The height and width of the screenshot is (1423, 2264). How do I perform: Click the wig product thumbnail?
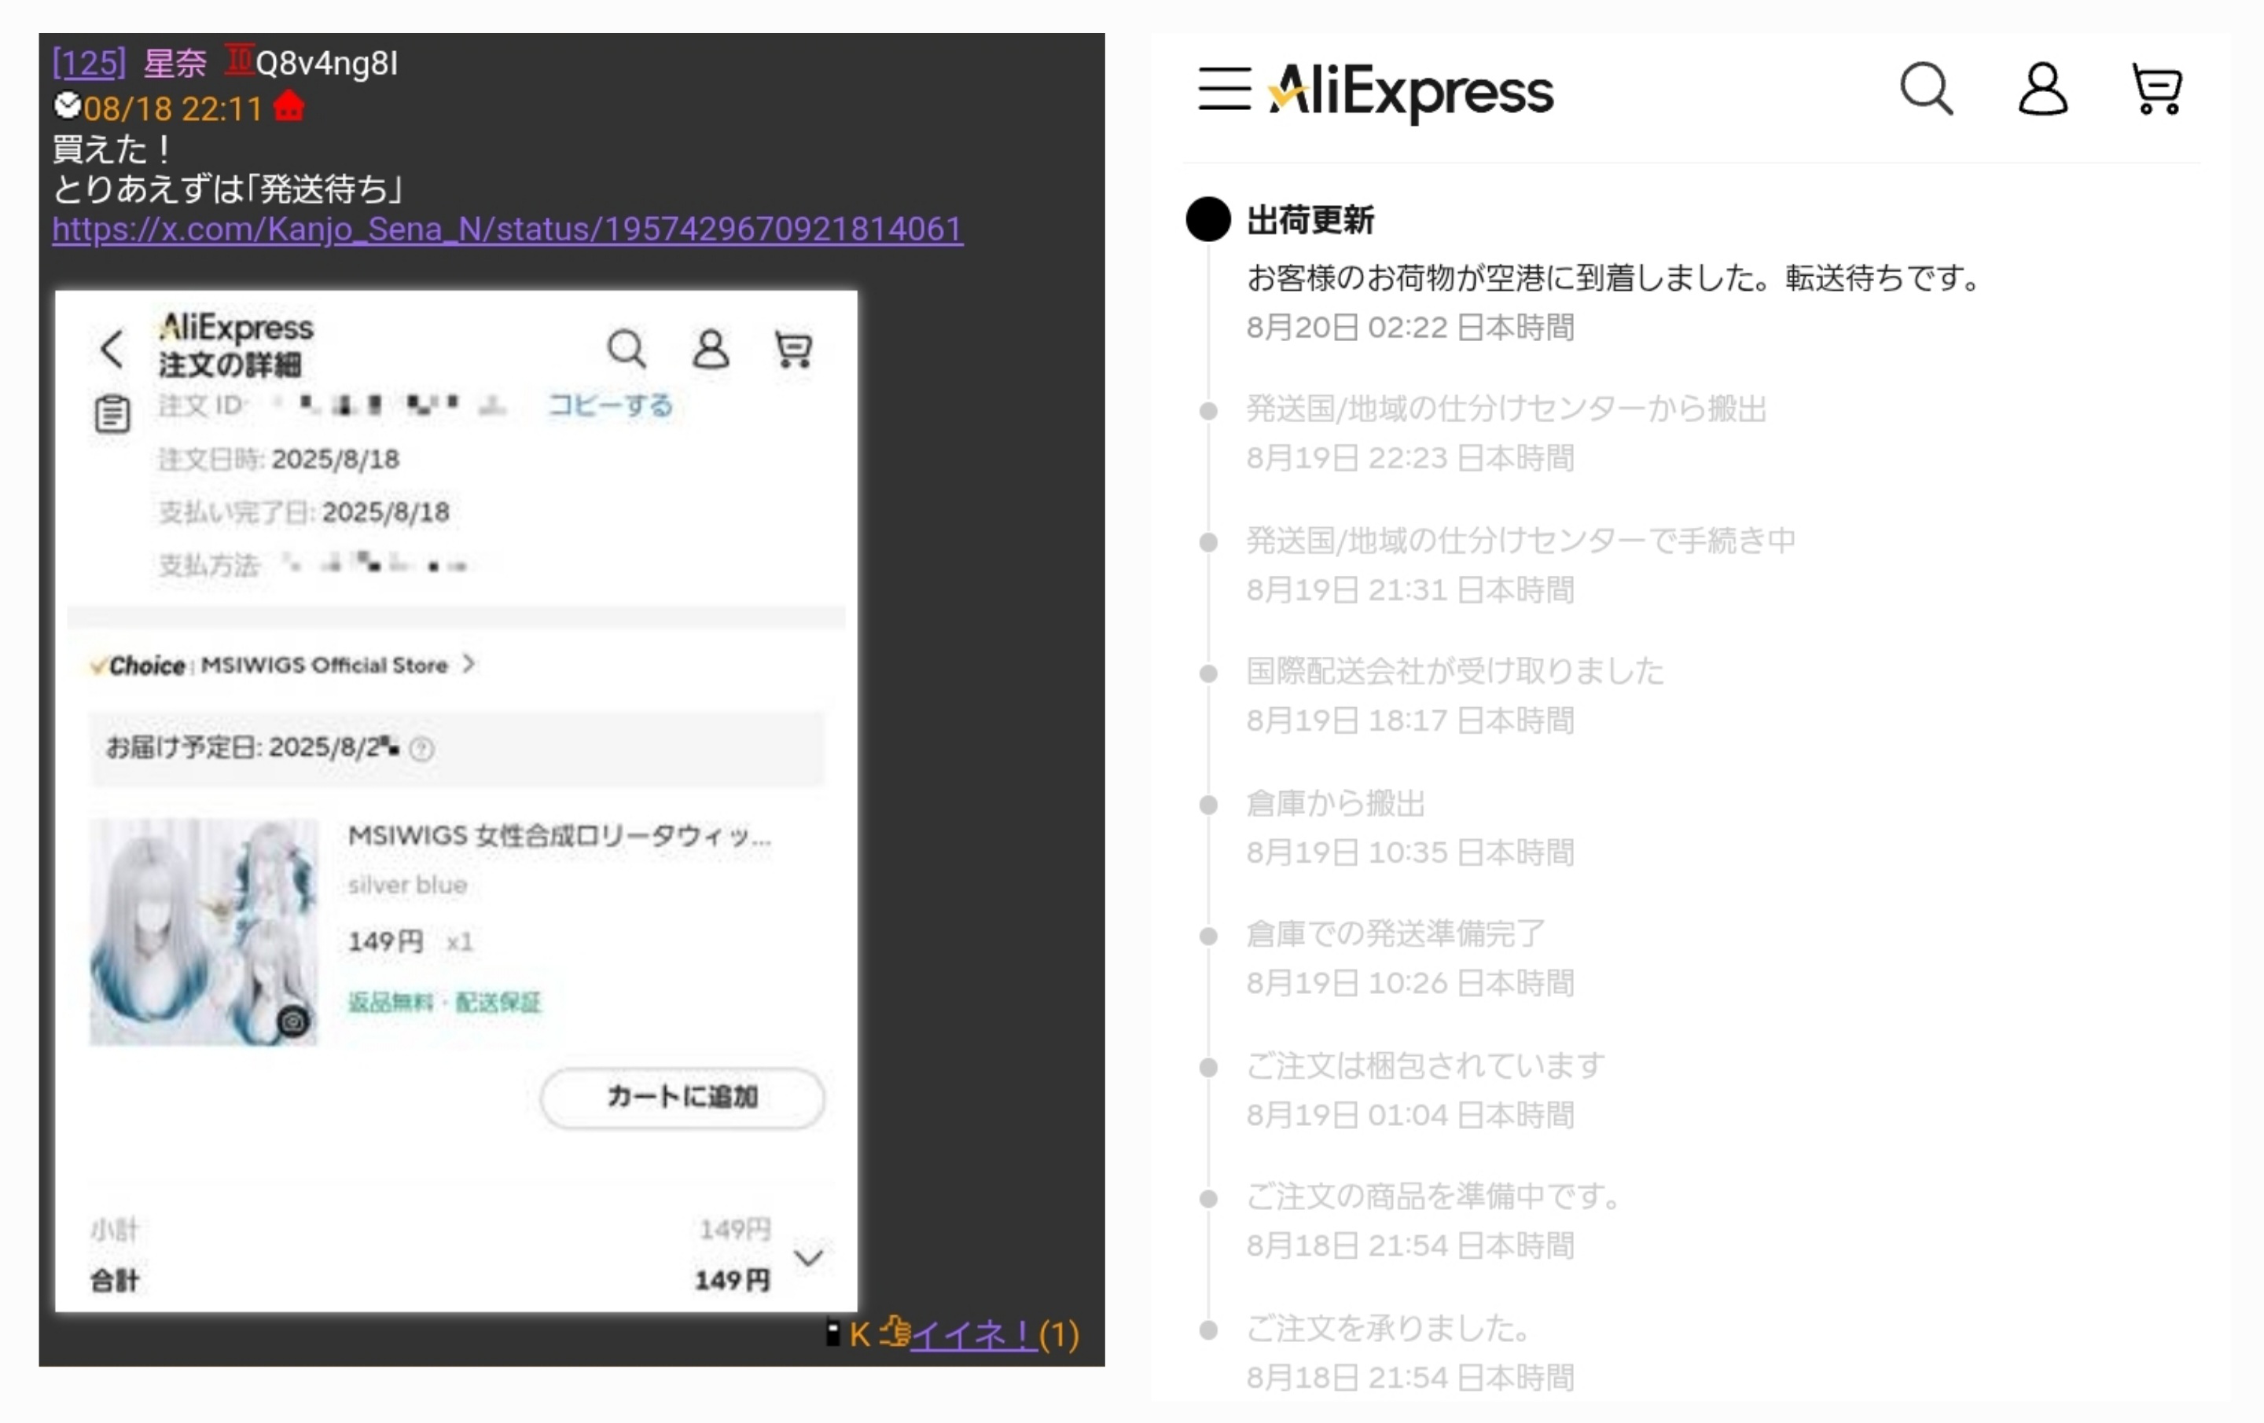click(204, 931)
